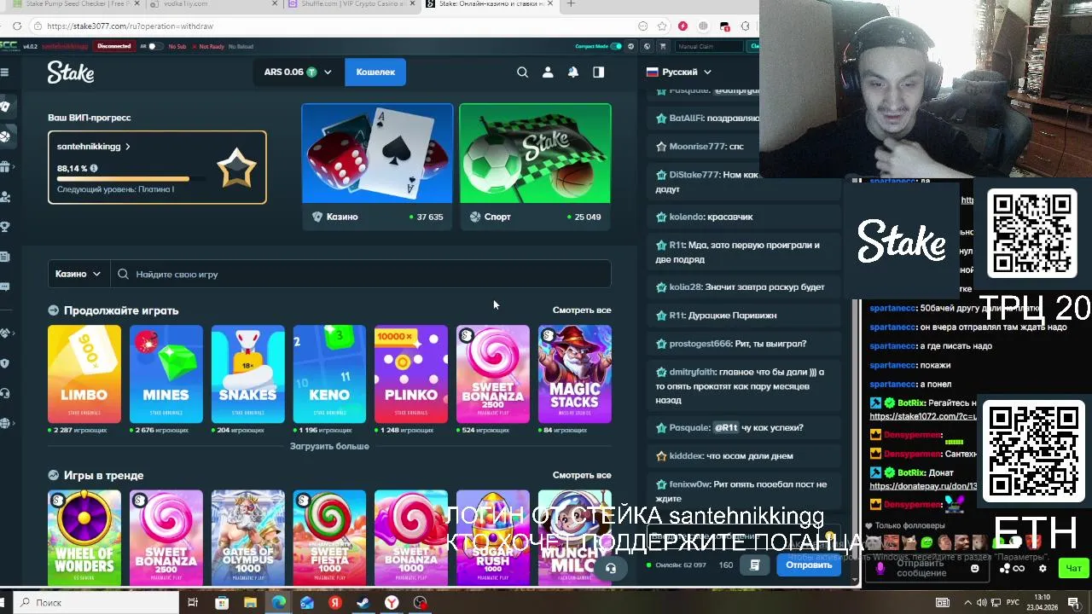The height and width of the screenshot is (614, 1092).
Task: Open sports basketball icon in left sidebar
Action: 4,136
